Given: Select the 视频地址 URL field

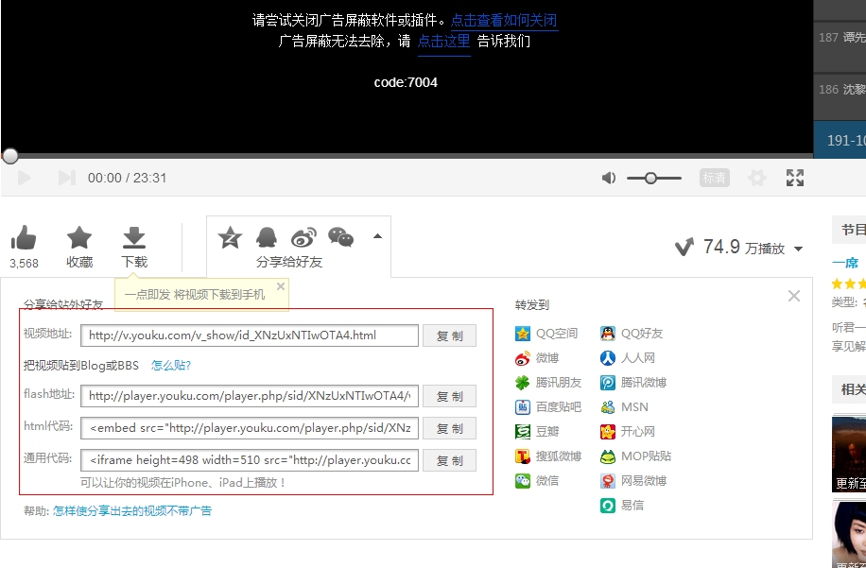Looking at the screenshot, I should pos(250,336).
